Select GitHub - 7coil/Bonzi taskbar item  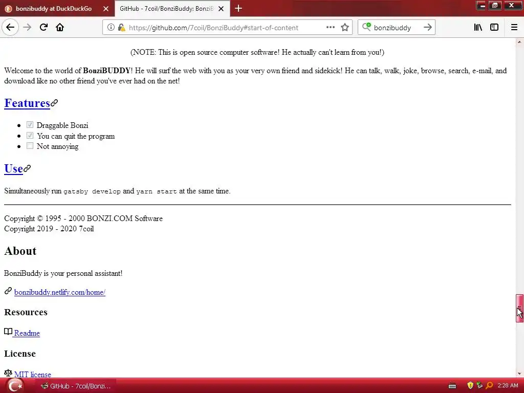(76, 386)
